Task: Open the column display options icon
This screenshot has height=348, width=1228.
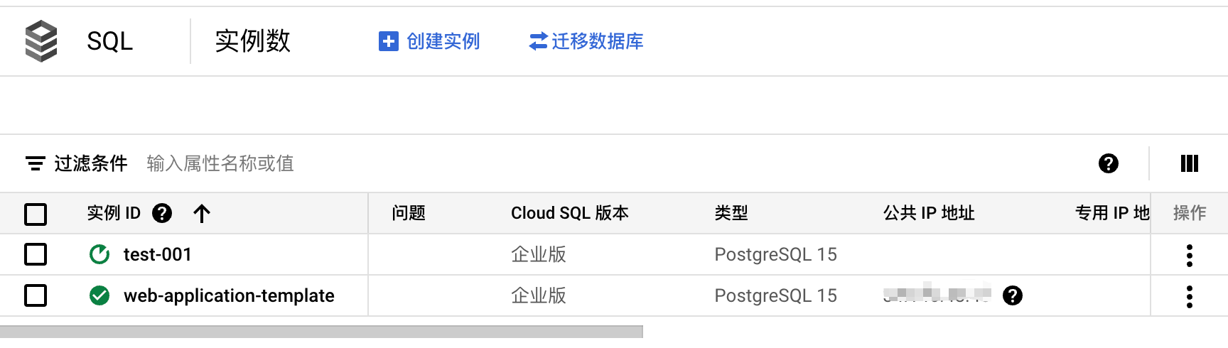Action: click(x=1189, y=163)
